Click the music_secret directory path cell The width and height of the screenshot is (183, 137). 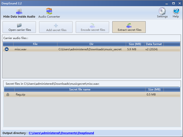click(90, 49)
